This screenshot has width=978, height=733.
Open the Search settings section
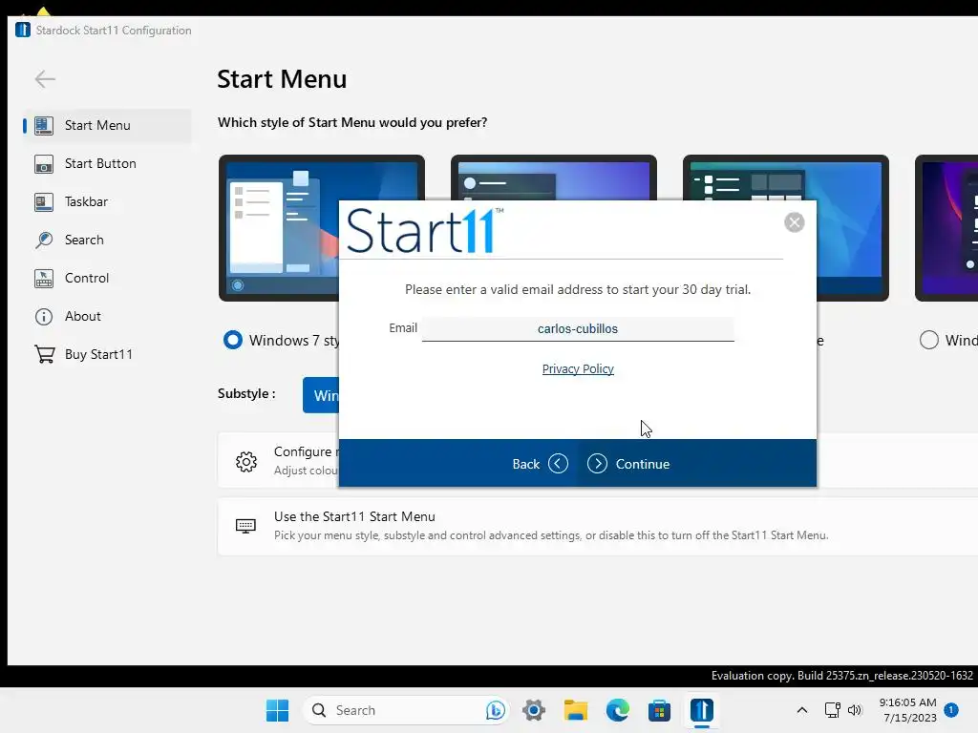(107, 240)
